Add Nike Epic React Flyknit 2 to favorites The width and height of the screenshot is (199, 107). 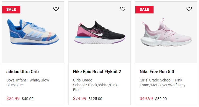(123, 9)
